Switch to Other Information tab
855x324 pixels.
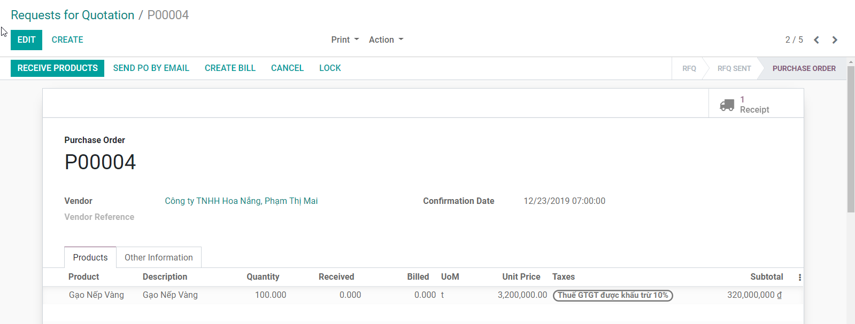coord(158,257)
